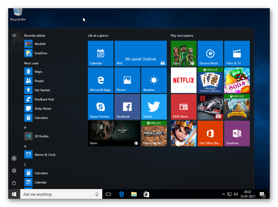The image size is (278, 207).
Task: Open the Groove Music tile
Action: click(x=210, y=54)
